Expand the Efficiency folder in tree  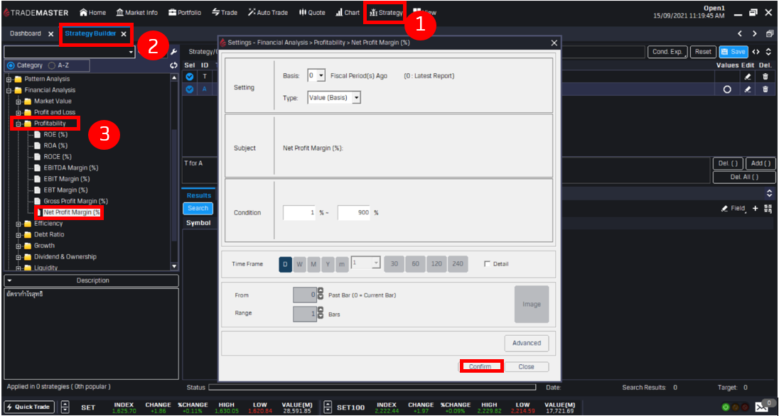[x=18, y=224]
